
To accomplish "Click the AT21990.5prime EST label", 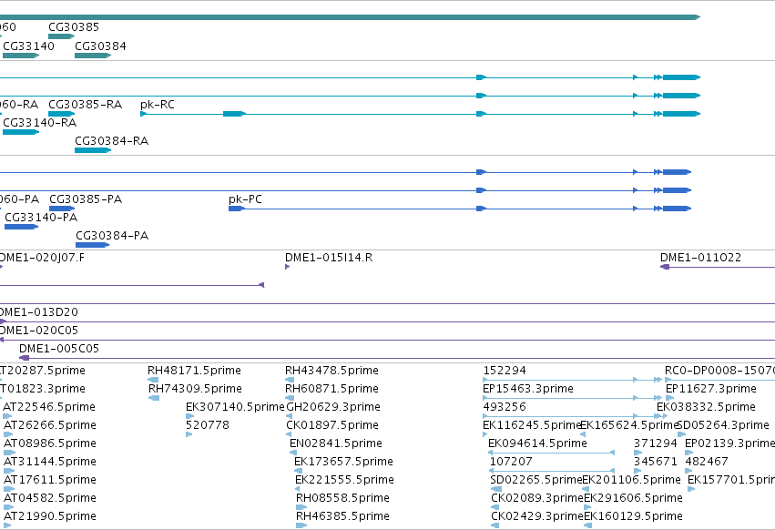I will pos(50,516).
